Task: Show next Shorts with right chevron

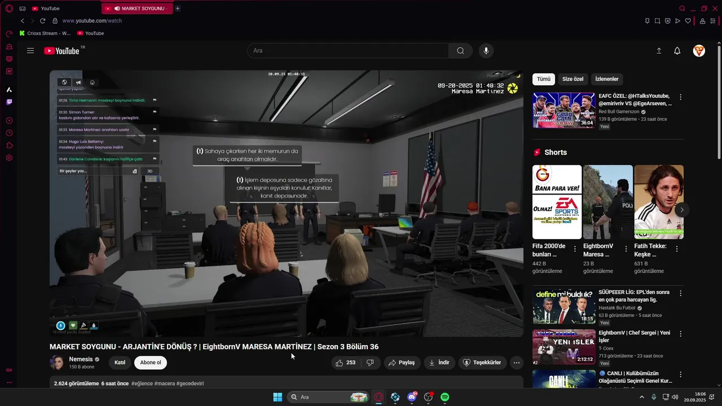Action: click(681, 210)
